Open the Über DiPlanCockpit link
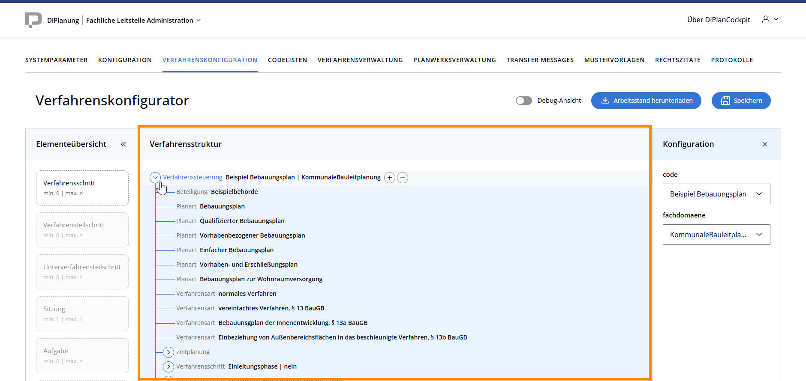This screenshot has height=381, width=806. [x=719, y=20]
